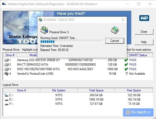Select drive 3 hard disk icon
The height and width of the screenshot is (119, 156).
click(7, 69)
